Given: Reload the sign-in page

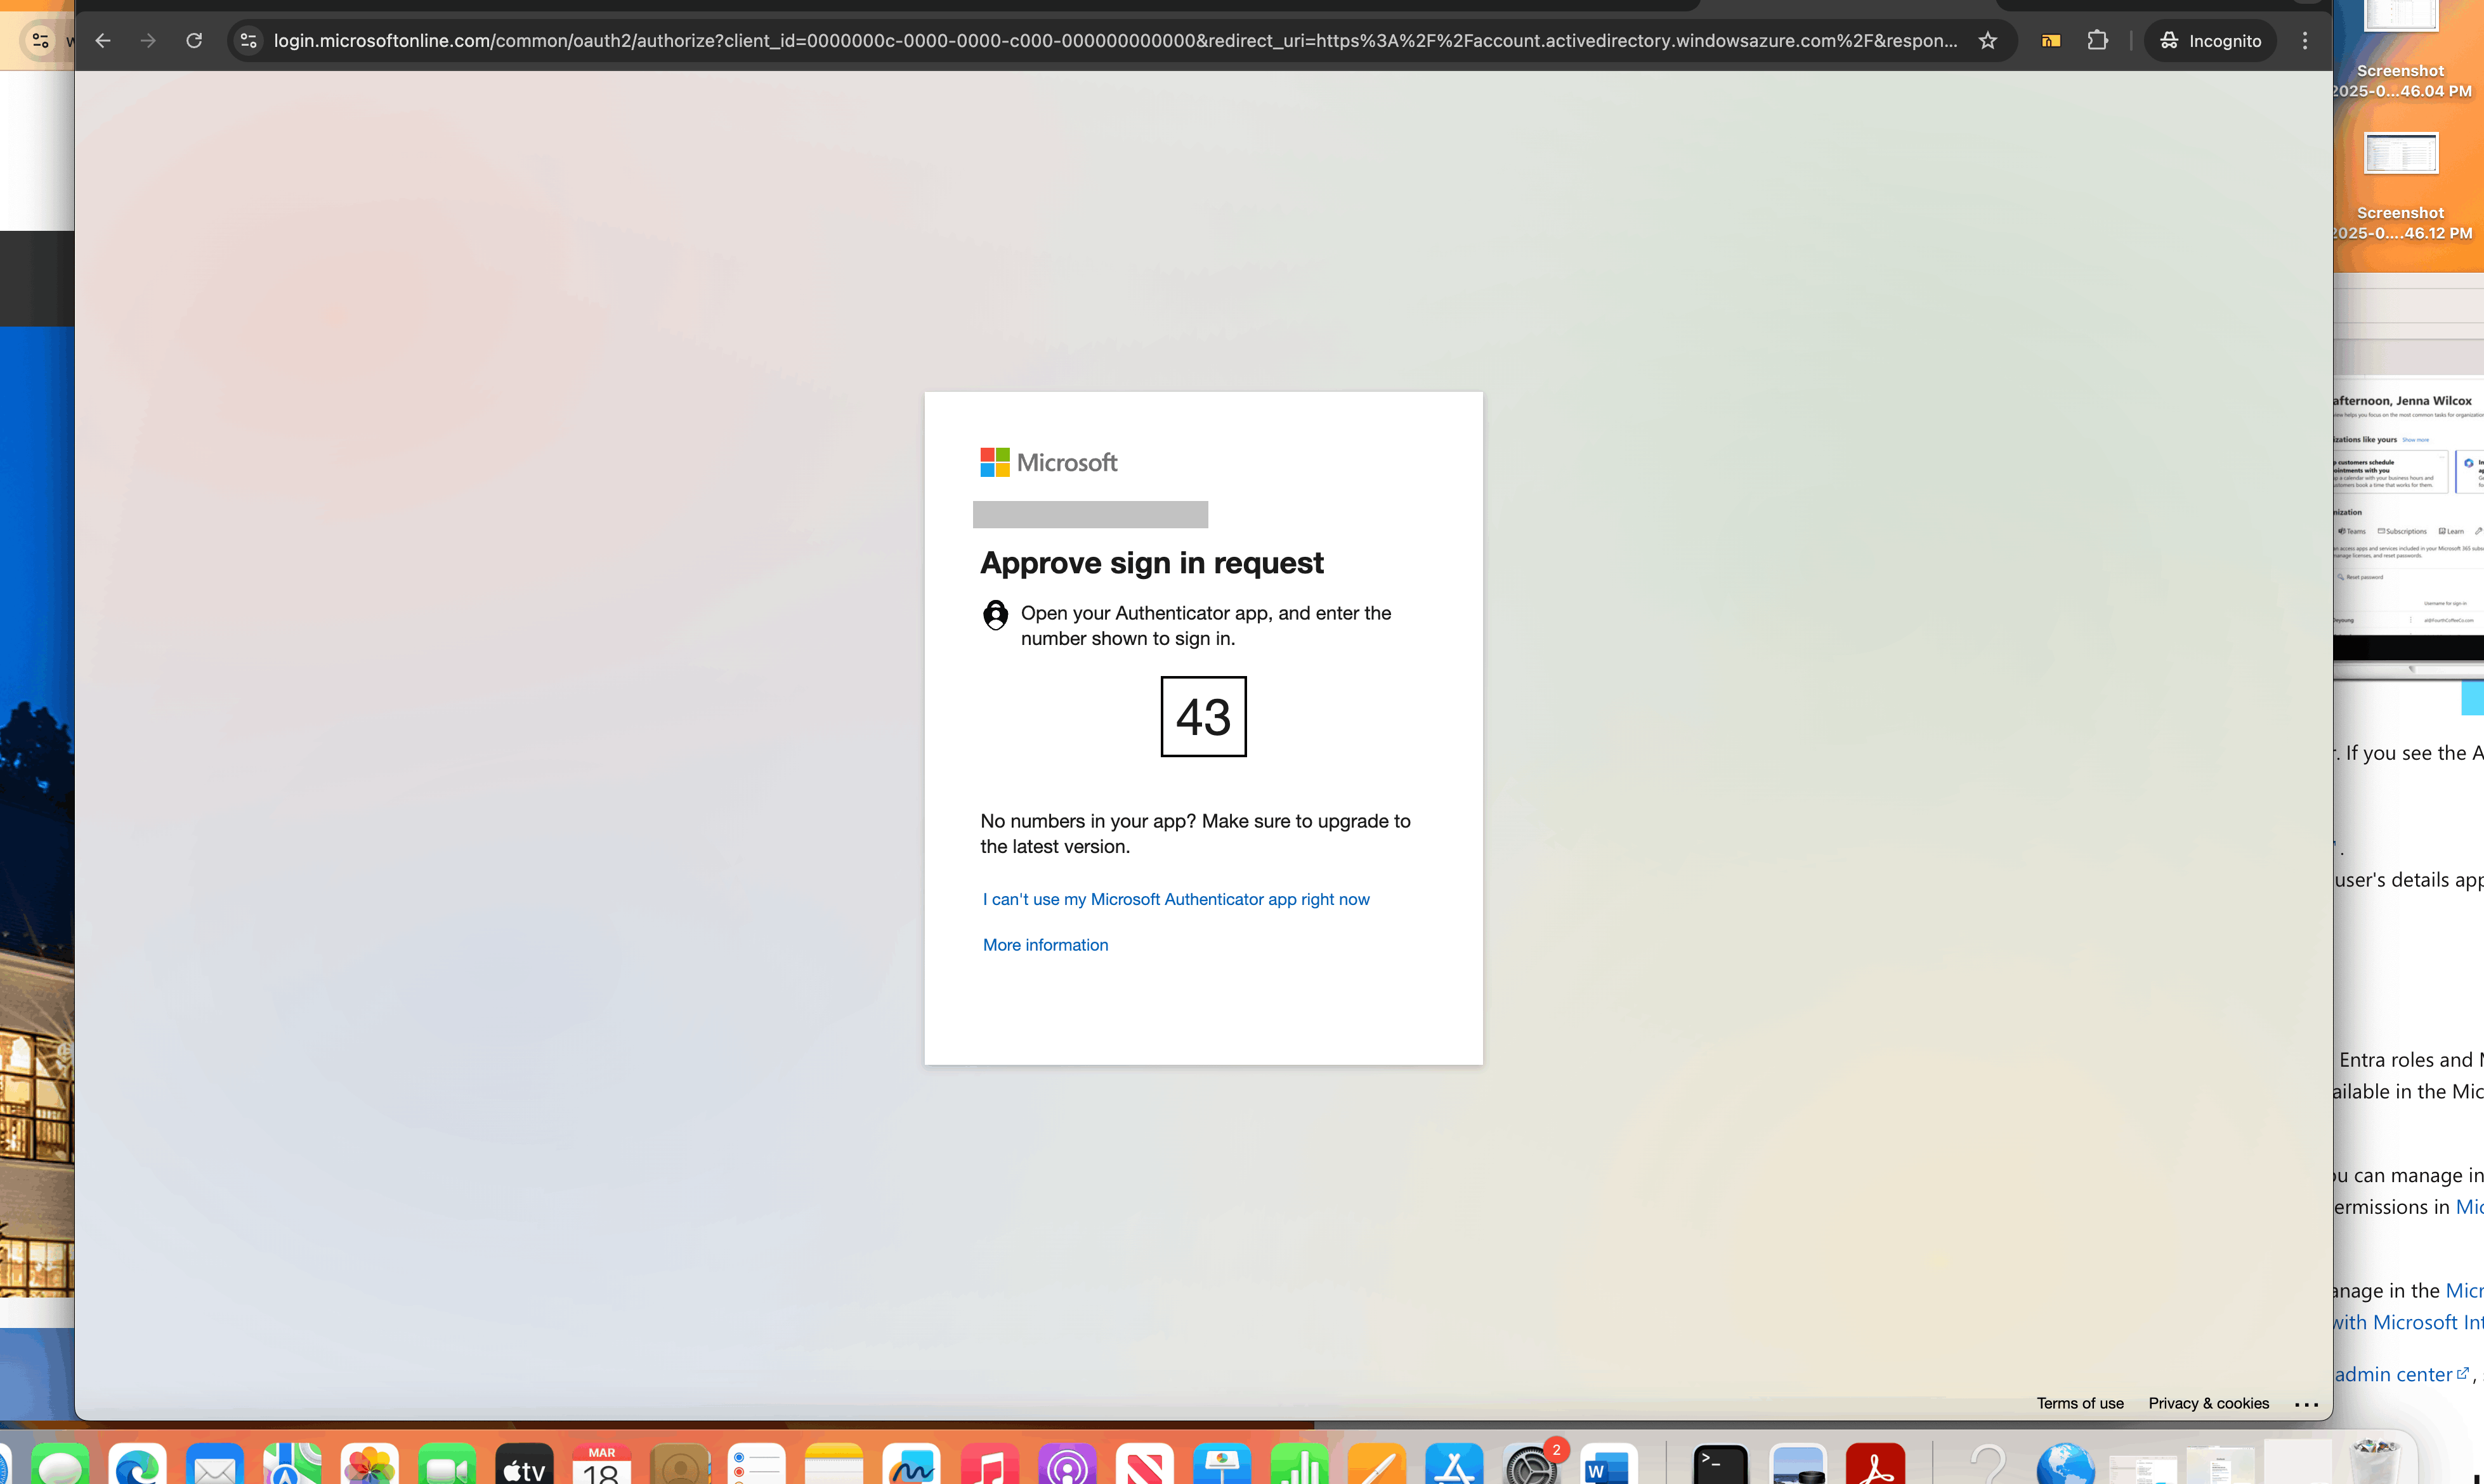Looking at the screenshot, I should click(x=194, y=41).
